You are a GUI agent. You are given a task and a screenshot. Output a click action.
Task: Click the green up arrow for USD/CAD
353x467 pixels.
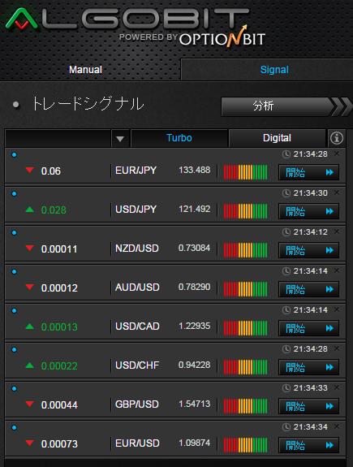click(29, 326)
